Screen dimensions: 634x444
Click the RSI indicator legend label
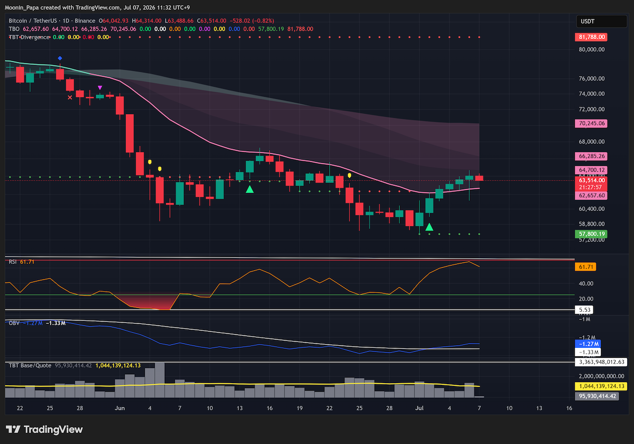click(13, 262)
